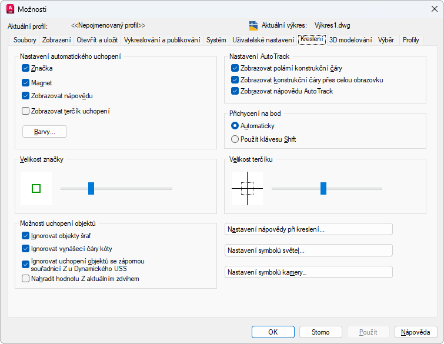
Task: Switch to the Soubory tab
Action: pos(24,40)
